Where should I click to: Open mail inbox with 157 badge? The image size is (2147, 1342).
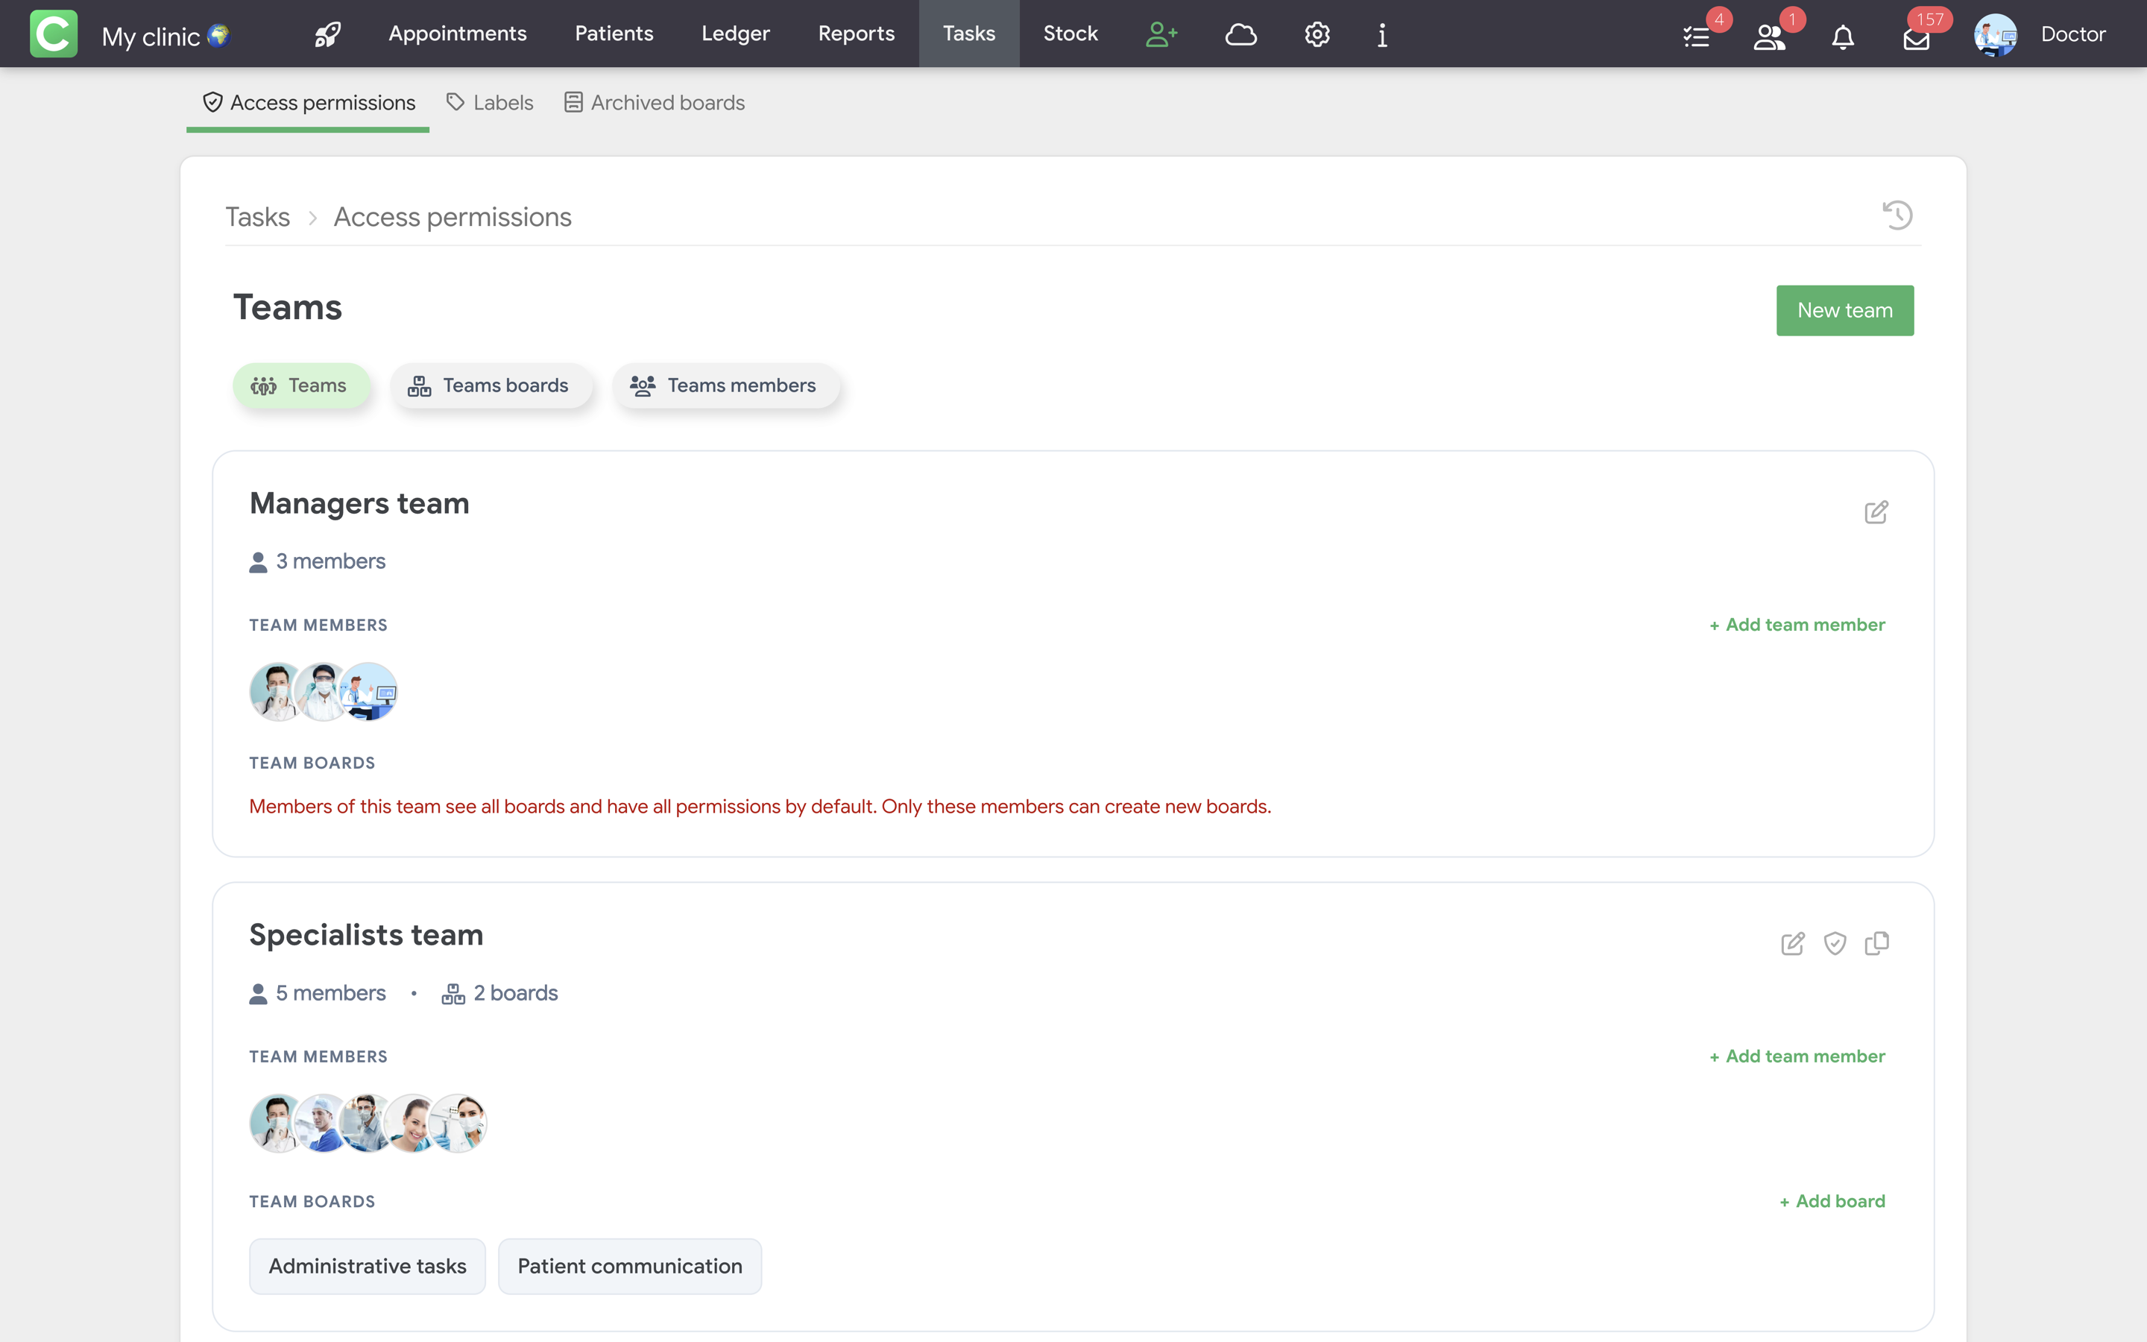pyautogui.click(x=1917, y=38)
